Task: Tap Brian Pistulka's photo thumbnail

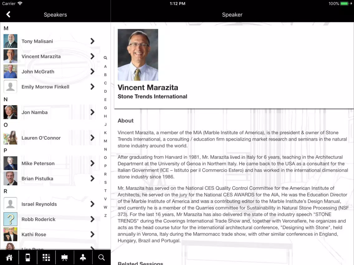Action: point(10,178)
